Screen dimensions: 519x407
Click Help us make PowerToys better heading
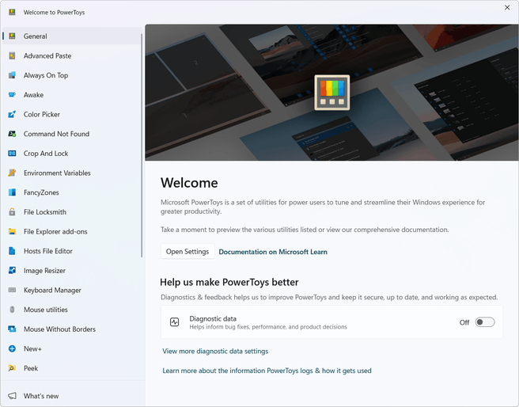[x=229, y=282]
